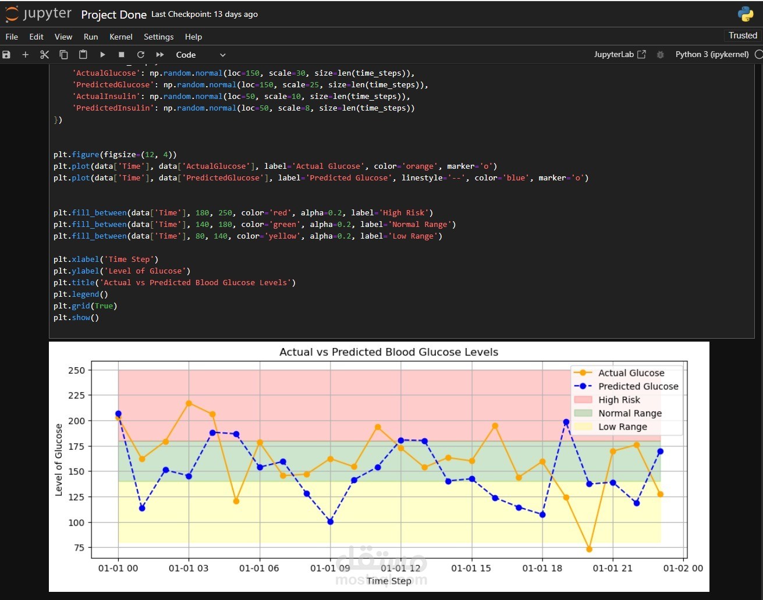Paste the cell from the clipboard
Viewport: 763px width, 600px height.
pyautogui.click(x=83, y=55)
